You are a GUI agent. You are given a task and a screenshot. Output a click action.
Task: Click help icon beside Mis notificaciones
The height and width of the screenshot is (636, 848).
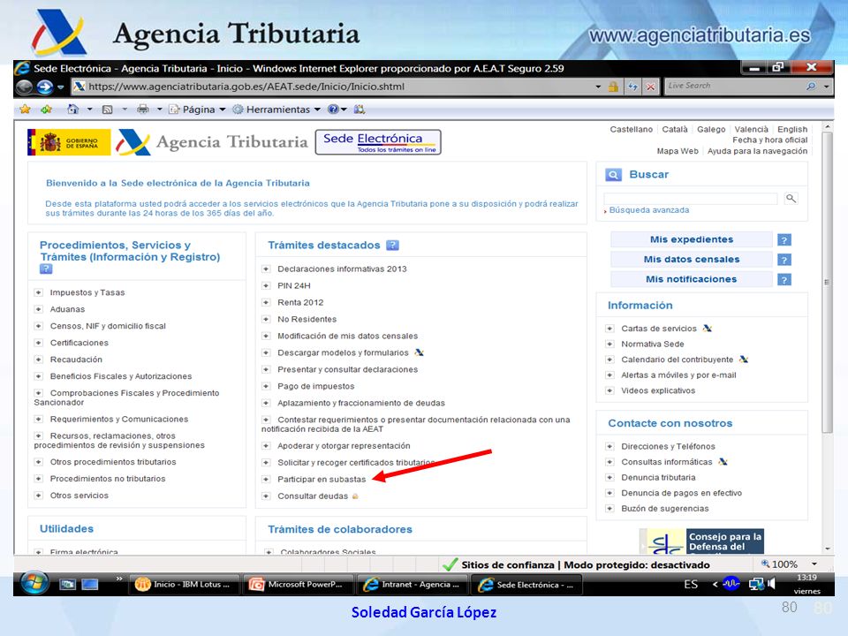pos(784,280)
